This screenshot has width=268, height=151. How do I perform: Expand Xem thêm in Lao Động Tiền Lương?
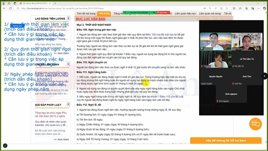pyautogui.click(x=63, y=53)
